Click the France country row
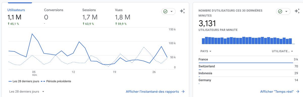 coord(248,60)
